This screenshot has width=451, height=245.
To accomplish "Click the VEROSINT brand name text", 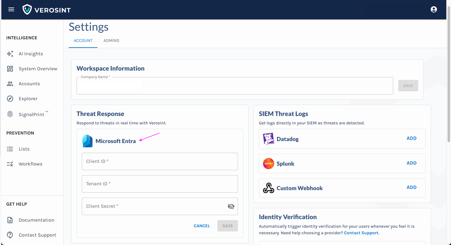I will pos(52,10).
